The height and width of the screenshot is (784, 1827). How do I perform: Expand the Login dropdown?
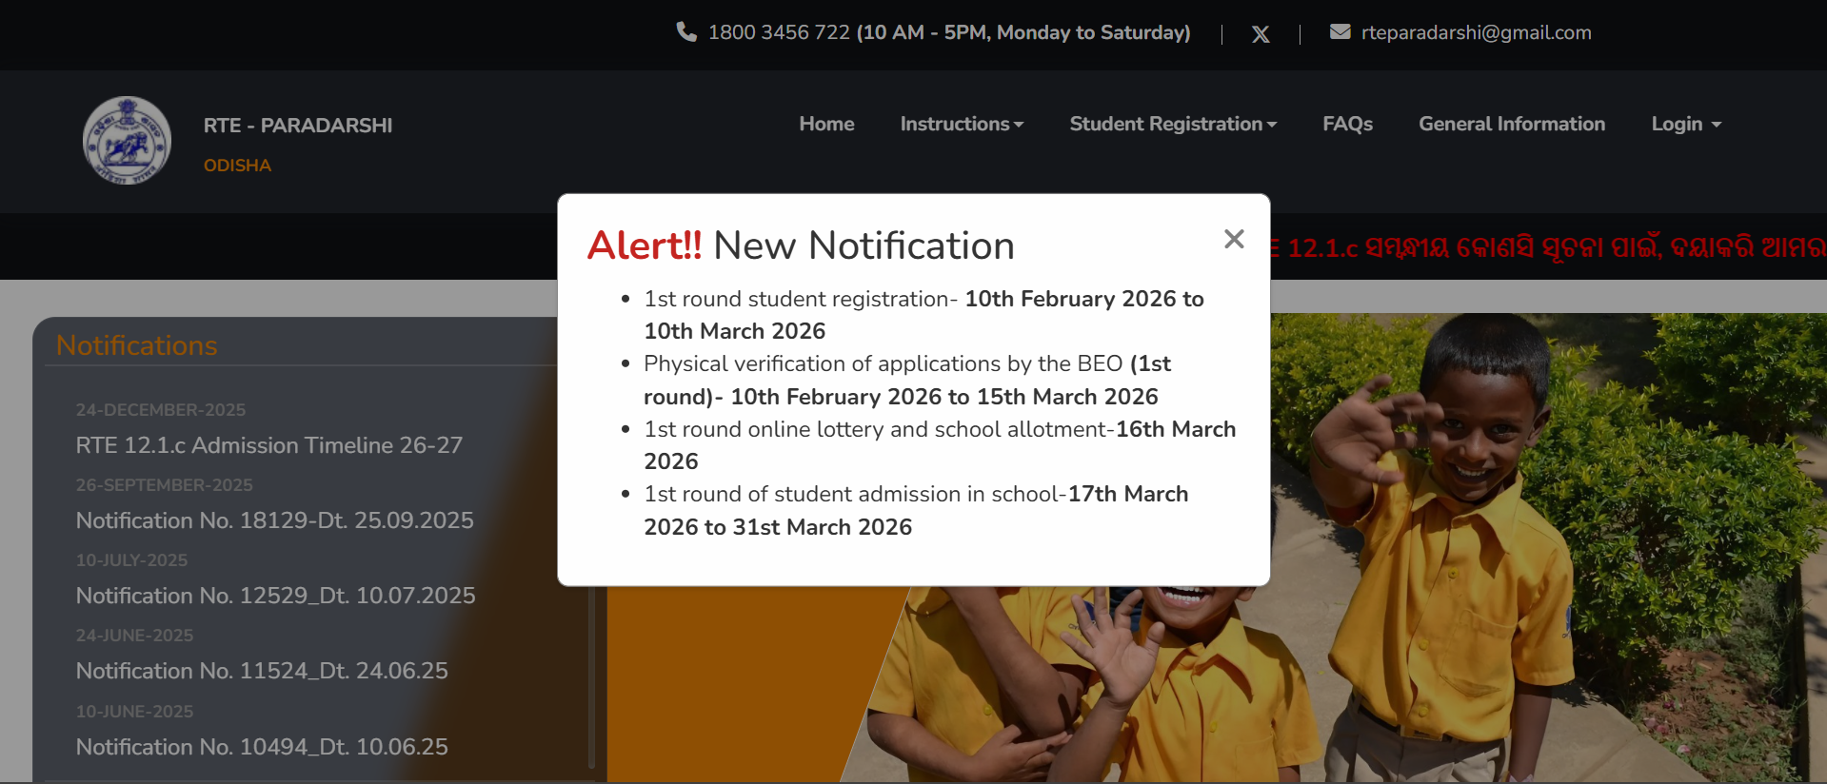(x=1685, y=124)
